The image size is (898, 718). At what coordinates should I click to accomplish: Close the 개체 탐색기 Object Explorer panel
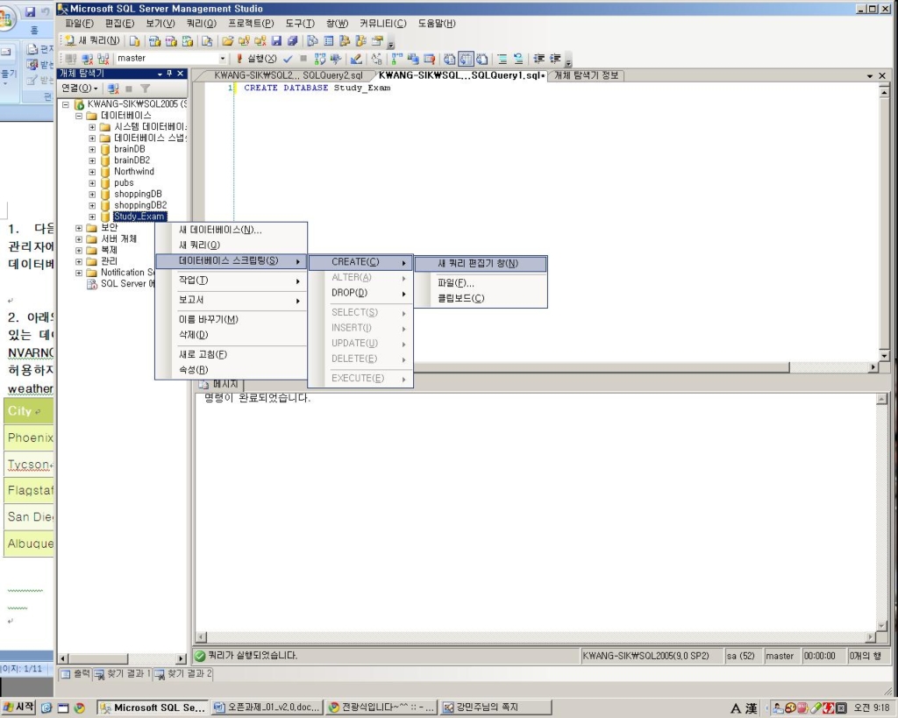tap(181, 74)
